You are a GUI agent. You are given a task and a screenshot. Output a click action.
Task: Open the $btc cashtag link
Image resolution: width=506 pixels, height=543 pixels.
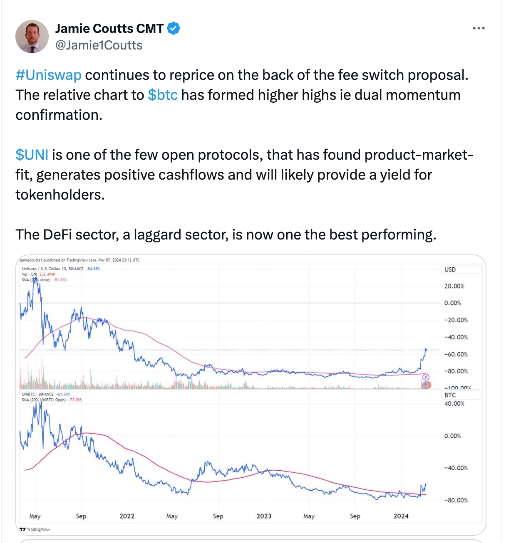point(163,95)
